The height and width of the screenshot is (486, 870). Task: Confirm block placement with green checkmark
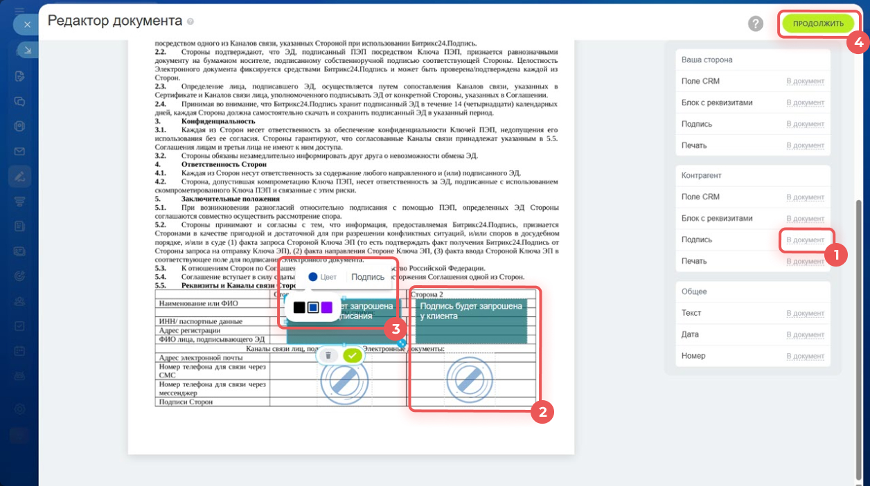pyautogui.click(x=353, y=355)
